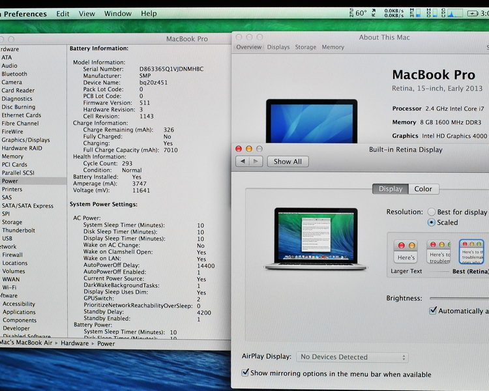Screen dimensions: 489x391
Task: Select Ethernet Cards in the sidebar
Action: tap(22, 115)
